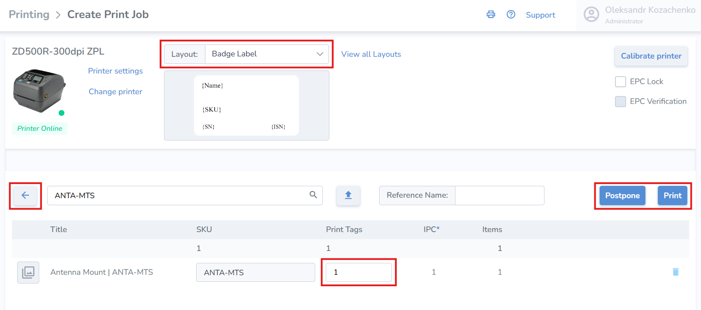Click the user avatar icon

click(591, 15)
